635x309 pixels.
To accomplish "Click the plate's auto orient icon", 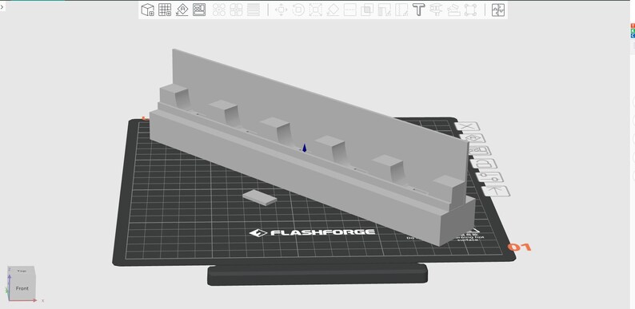I will tap(472, 138).
